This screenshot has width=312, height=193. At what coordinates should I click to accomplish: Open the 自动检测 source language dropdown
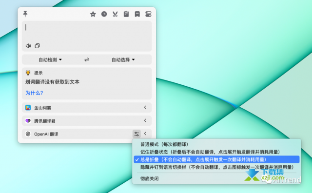(50, 59)
